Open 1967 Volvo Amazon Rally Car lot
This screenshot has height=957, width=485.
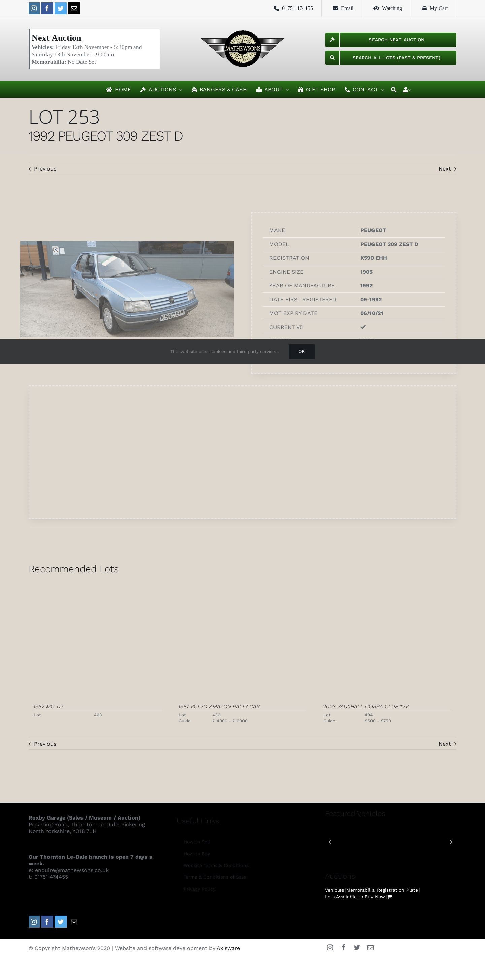tap(219, 706)
